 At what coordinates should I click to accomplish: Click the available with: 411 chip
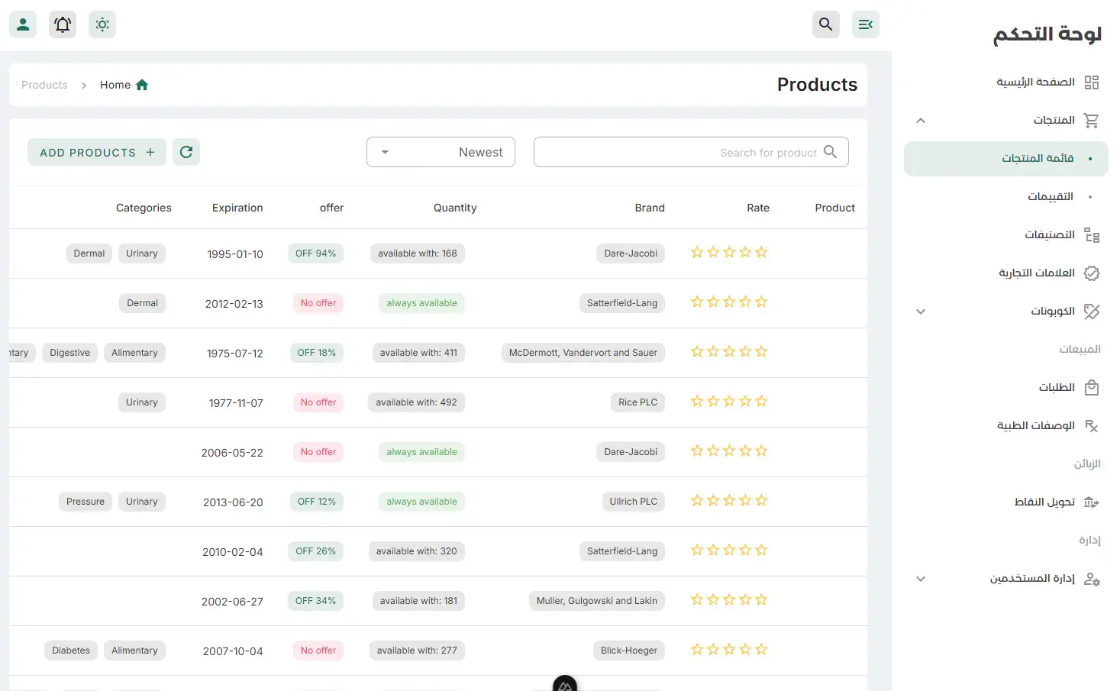click(418, 353)
